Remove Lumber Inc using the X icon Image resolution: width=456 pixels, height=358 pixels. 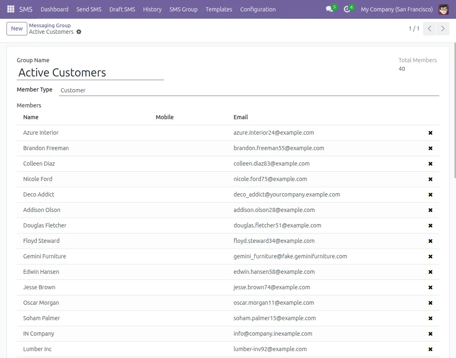pyautogui.click(x=430, y=349)
